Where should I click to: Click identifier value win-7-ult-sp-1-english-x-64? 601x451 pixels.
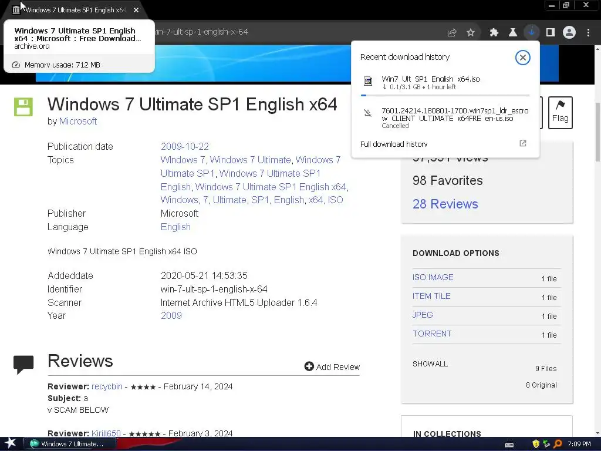(x=214, y=289)
